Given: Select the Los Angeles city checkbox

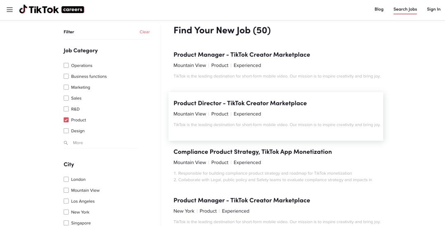Looking at the screenshot, I should pos(66,201).
